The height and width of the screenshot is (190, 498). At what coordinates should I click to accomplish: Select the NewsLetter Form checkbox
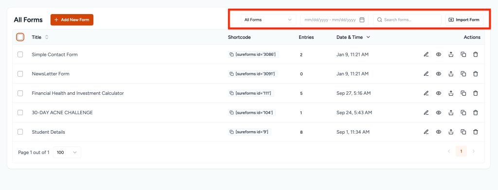point(20,74)
